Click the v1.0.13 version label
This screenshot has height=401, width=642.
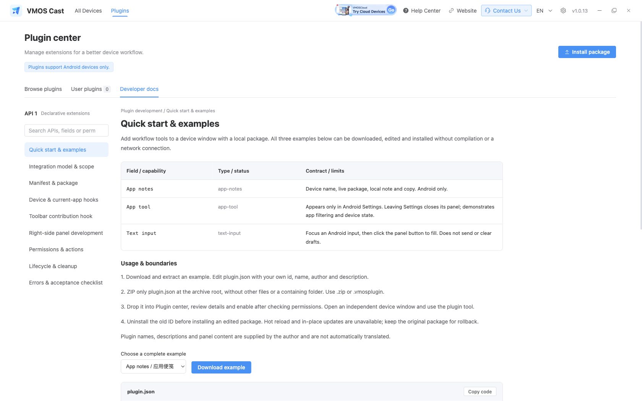[580, 11]
